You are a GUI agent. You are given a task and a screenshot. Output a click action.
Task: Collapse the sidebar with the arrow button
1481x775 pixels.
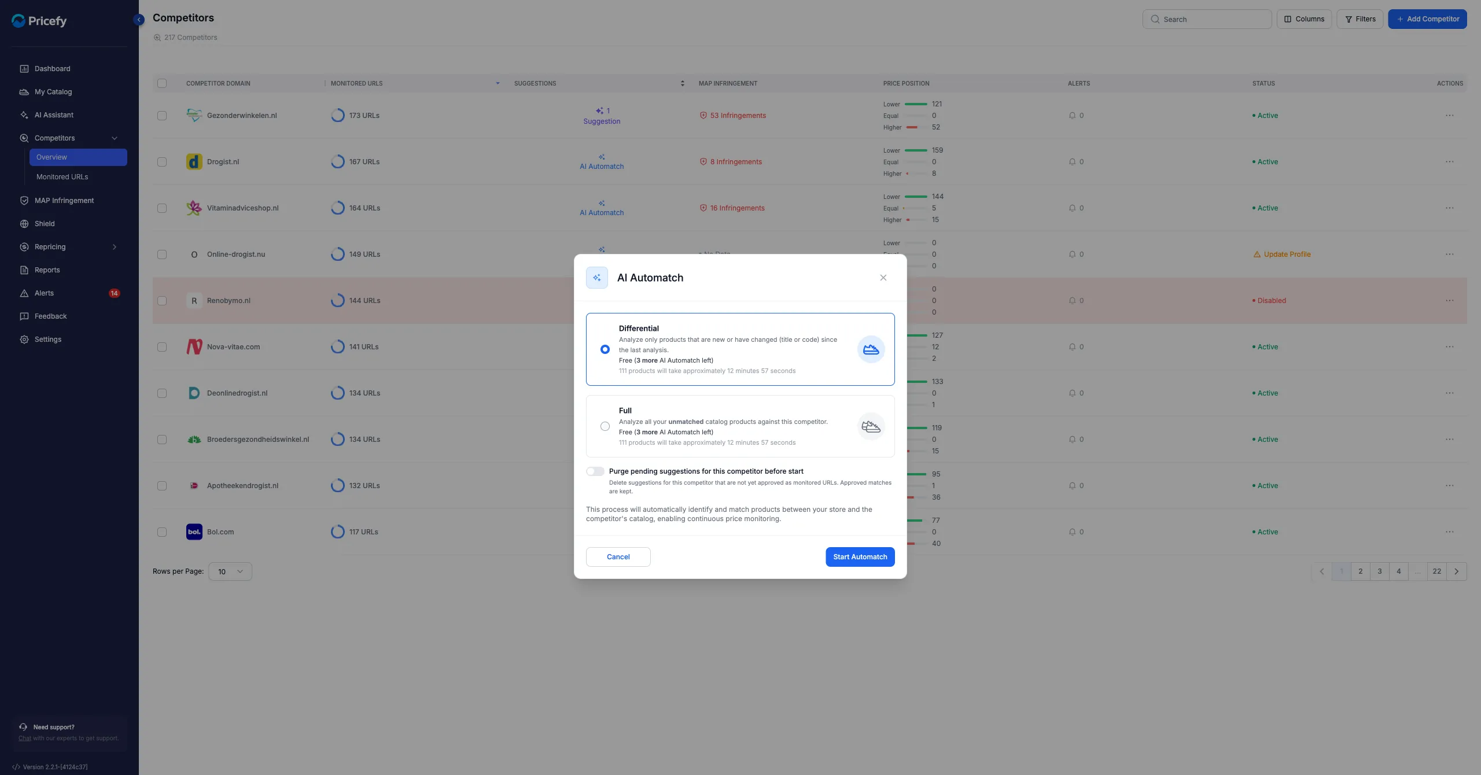coord(139,20)
